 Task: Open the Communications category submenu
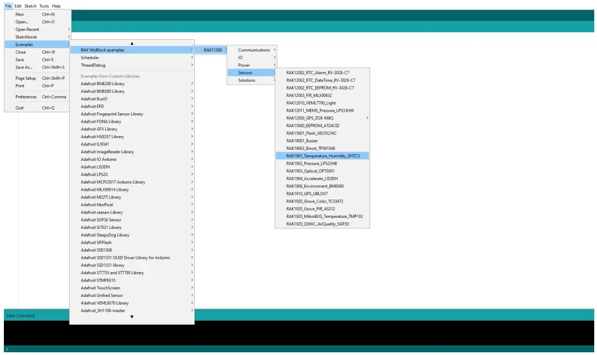point(252,50)
